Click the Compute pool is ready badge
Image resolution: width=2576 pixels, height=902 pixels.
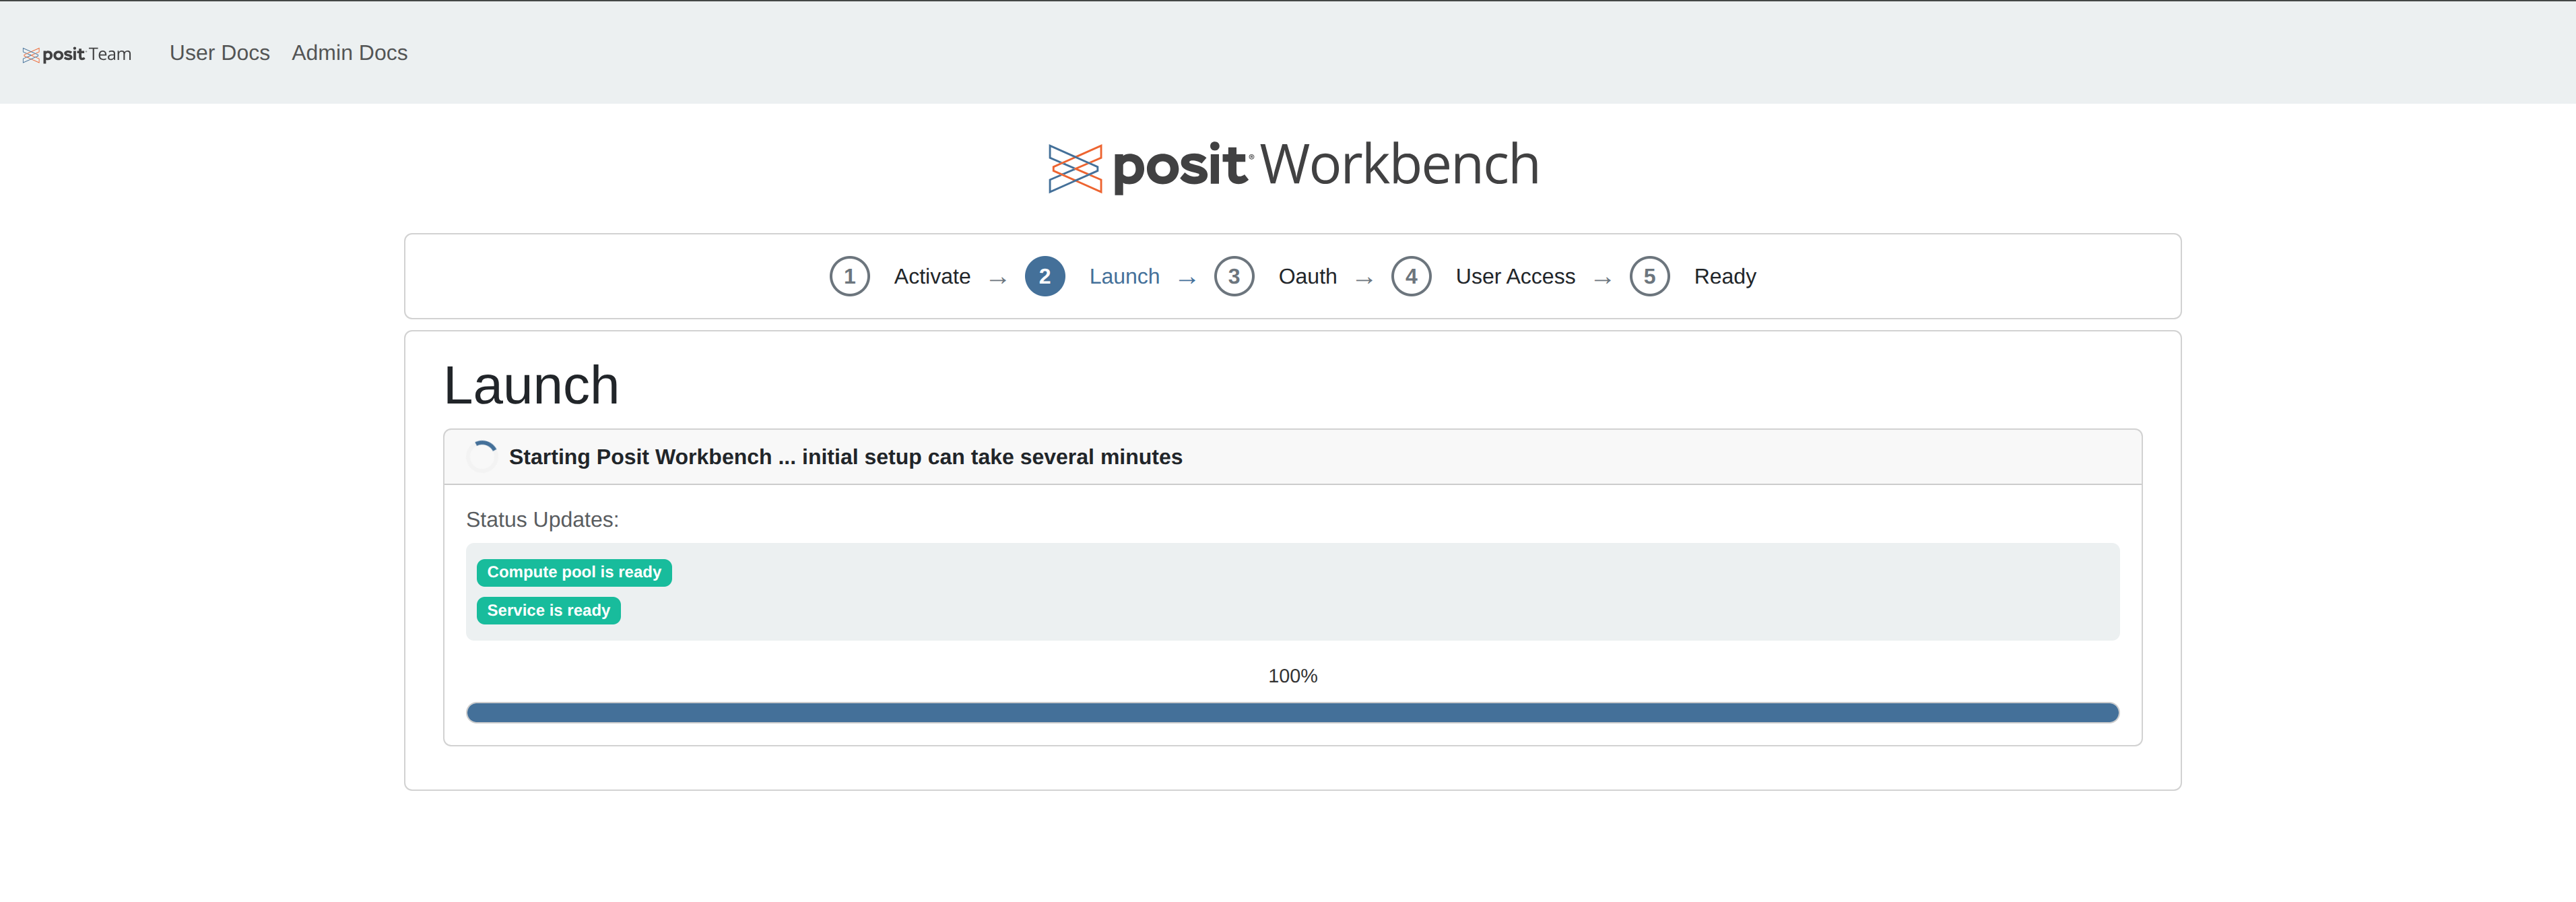tap(574, 572)
